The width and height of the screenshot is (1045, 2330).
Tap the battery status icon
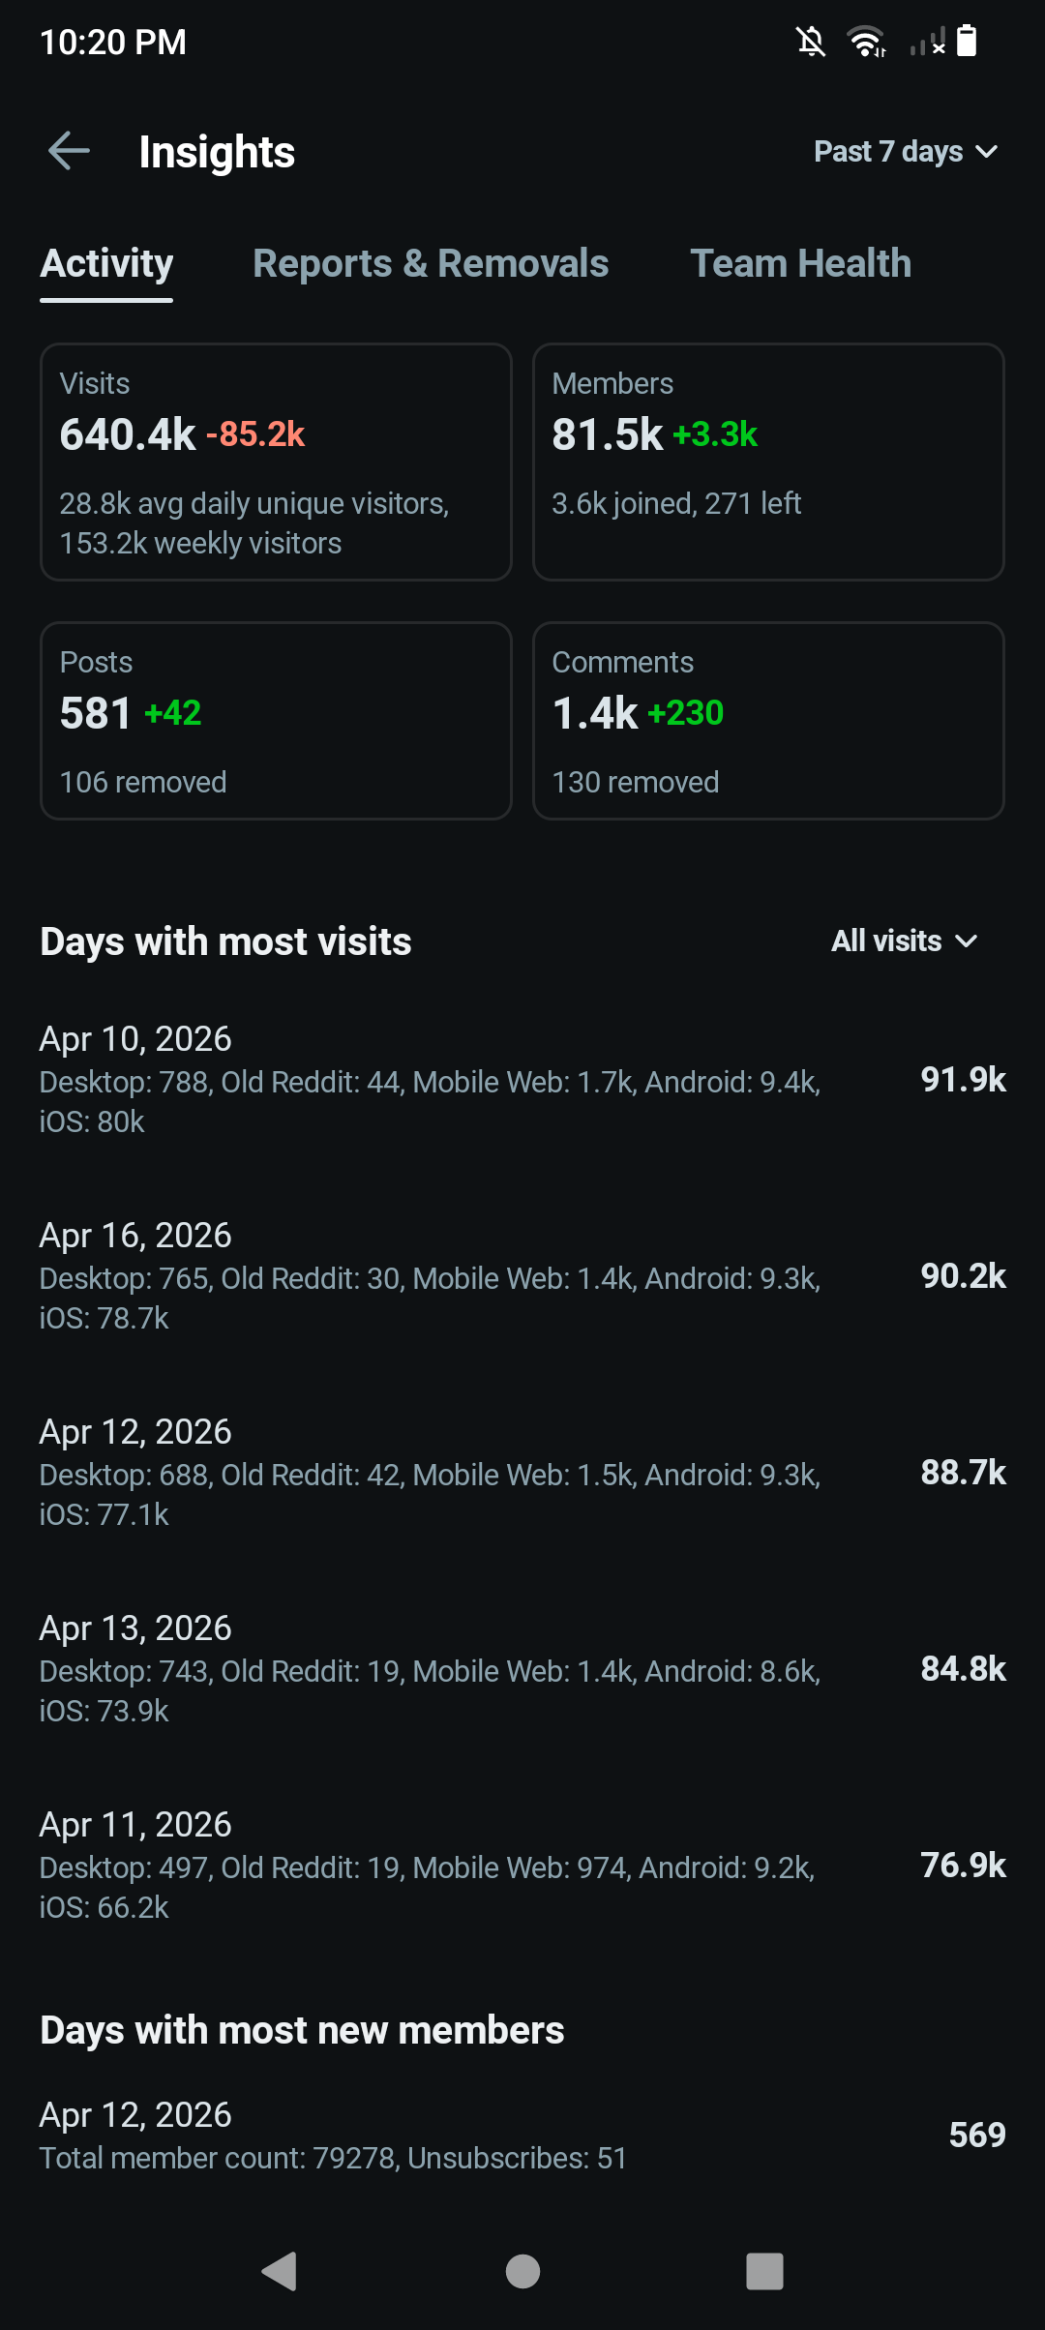tap(967, 42)
